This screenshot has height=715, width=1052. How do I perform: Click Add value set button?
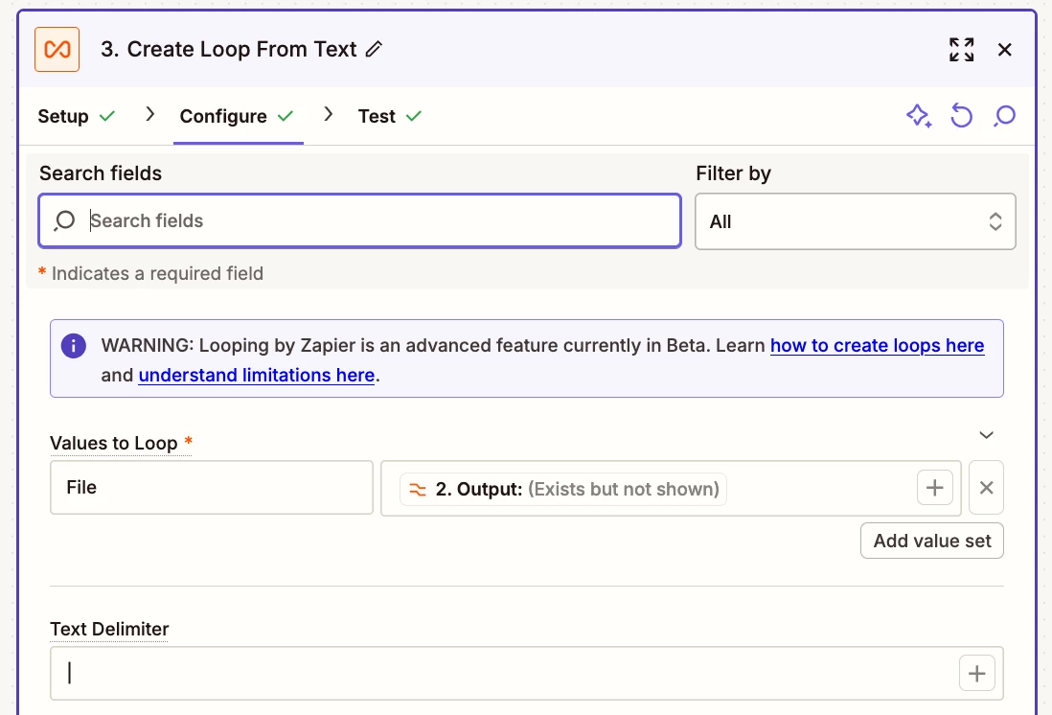pos(932,541)
